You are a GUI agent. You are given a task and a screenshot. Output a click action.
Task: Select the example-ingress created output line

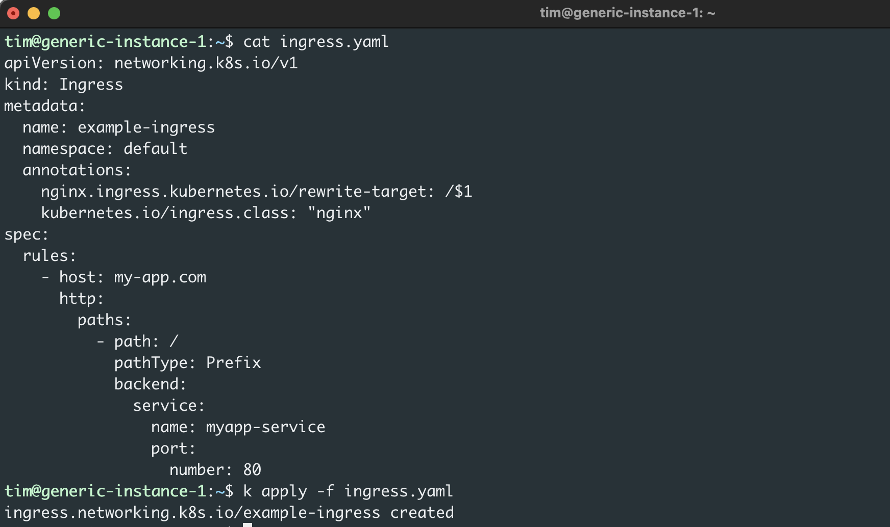[x=228, y=513]
